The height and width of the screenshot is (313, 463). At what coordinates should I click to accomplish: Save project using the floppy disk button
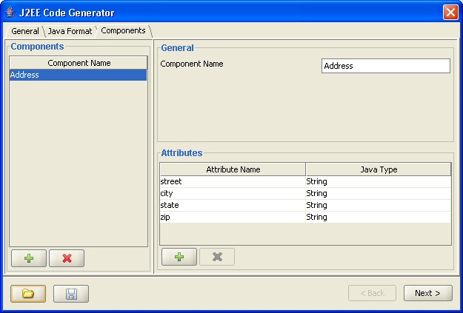tap(71, 294)
